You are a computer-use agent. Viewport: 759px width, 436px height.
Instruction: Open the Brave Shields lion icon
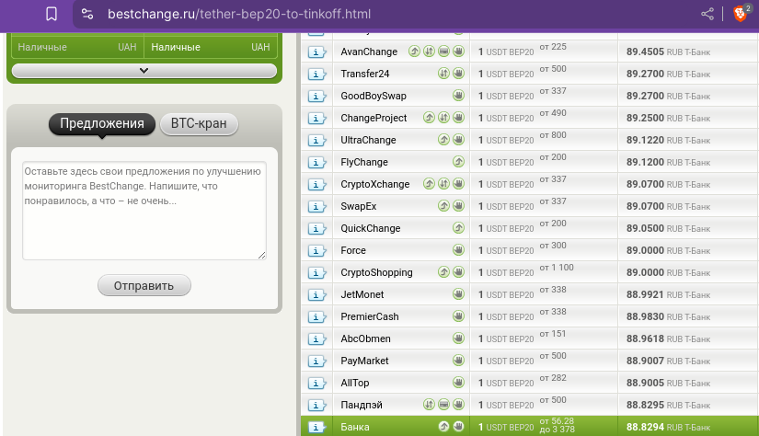(x=741, y=14)
